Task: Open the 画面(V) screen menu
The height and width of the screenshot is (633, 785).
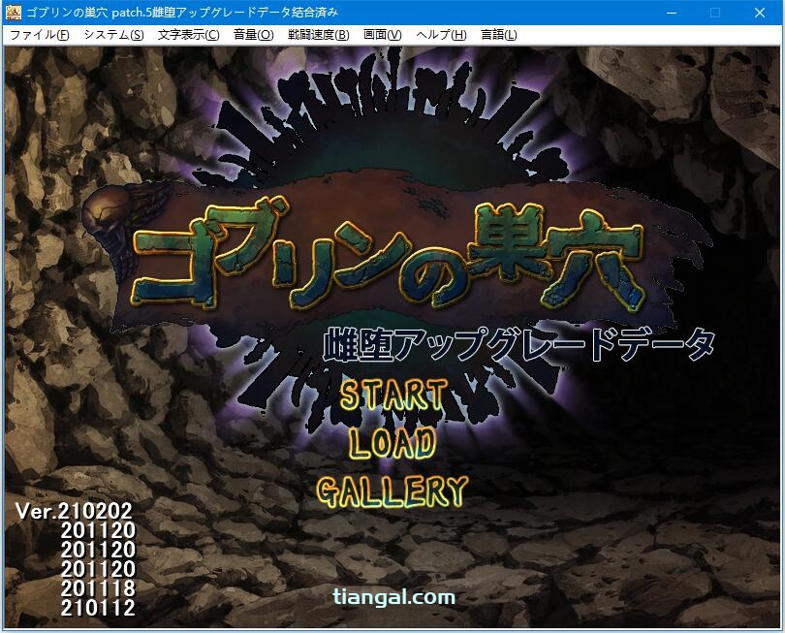Action: click(382, 34)
